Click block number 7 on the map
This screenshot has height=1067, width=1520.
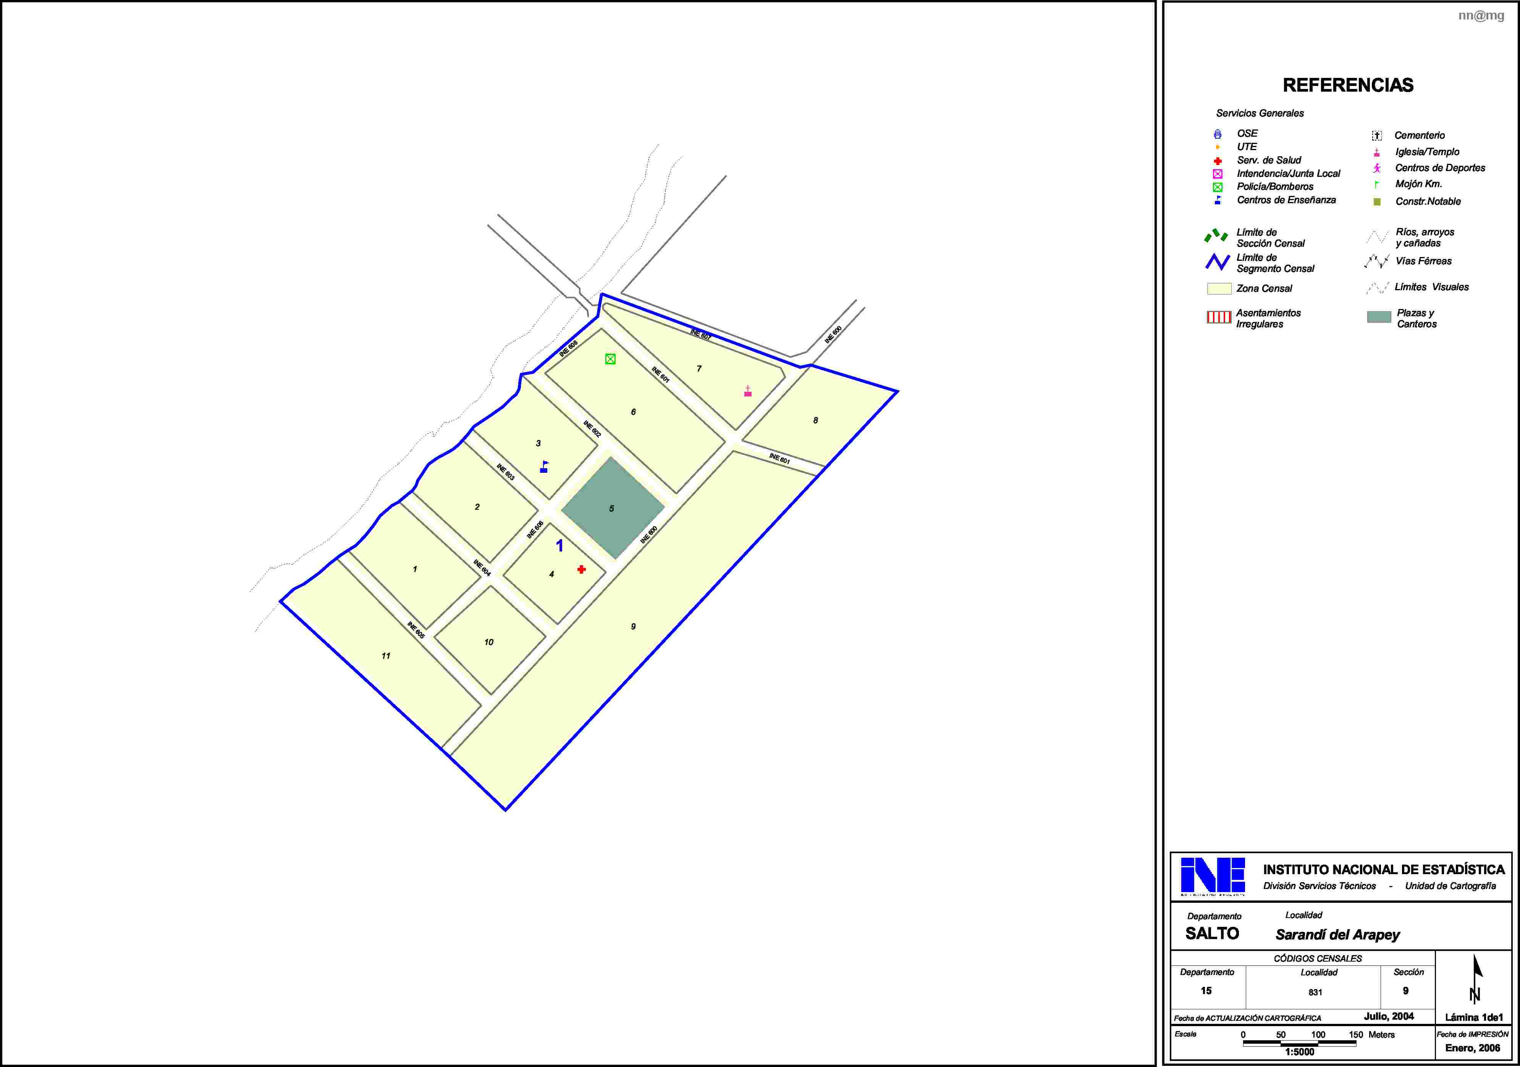(699, 369)
